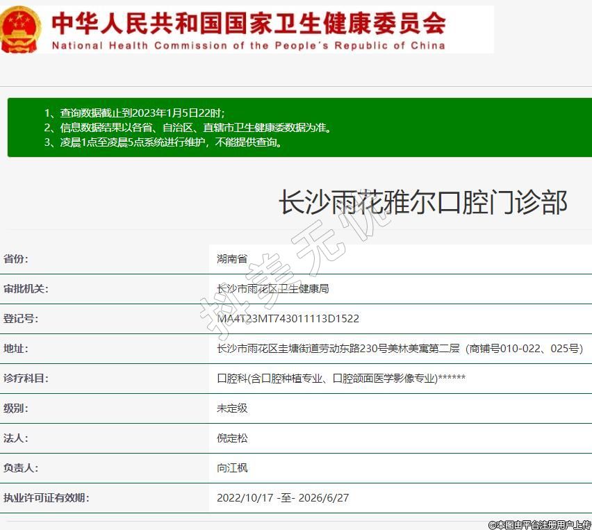Click the 省份 row label
The height and width of the screenshot is (530, 592).
tap(16, 259)
